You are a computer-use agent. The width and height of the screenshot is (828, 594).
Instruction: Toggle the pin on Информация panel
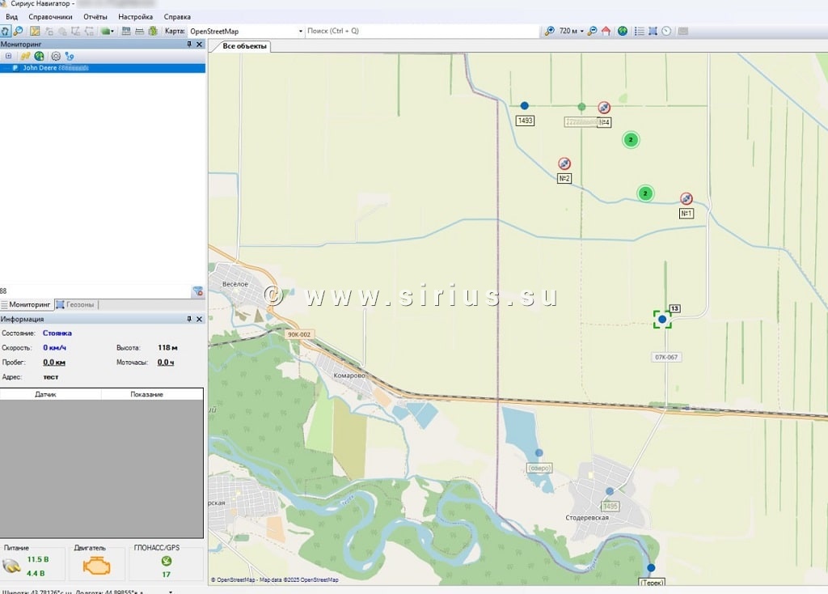click(188, 319)
